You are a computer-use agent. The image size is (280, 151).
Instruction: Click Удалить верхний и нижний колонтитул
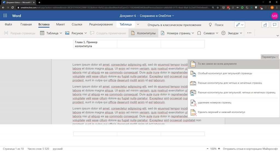tap(234, 112)
